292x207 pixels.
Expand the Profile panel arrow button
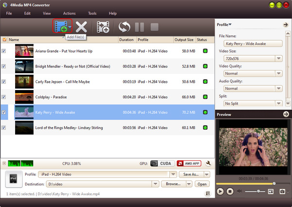(x=286, y=24)
